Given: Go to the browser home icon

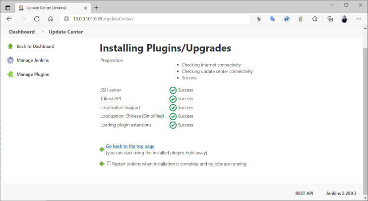Looking at the screenshot, I should click(x=51, y=19).
